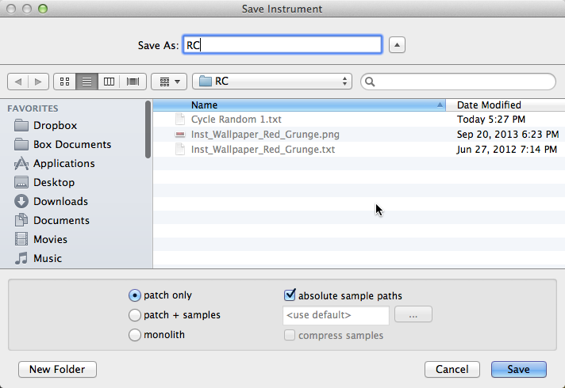The image size is (565, 388).
Task: Sort files by the Date Modified column
Action: (505, 105)
